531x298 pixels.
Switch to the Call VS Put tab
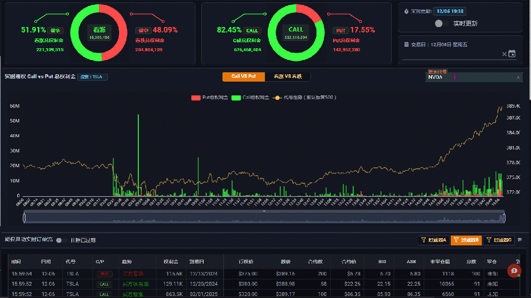[x=244, y=76]
